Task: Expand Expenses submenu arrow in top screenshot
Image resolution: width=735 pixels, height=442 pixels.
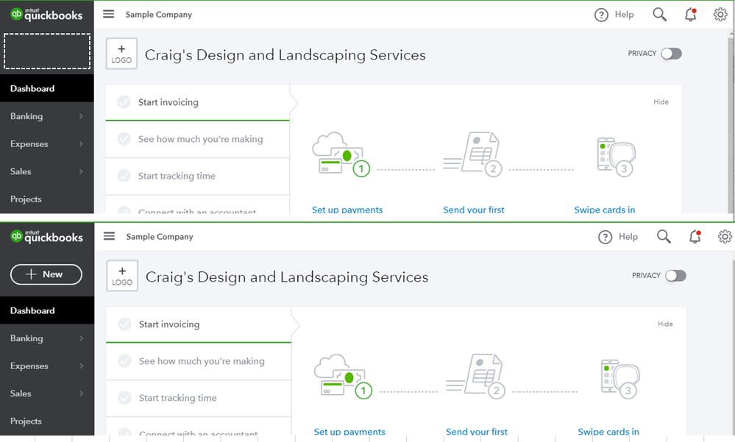Action: click(x=81, y=144)
